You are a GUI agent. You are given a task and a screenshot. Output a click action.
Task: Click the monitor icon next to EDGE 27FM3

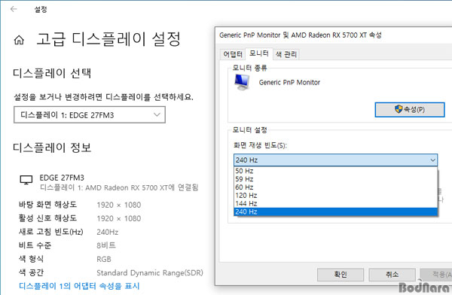click(x=26, y=180)
